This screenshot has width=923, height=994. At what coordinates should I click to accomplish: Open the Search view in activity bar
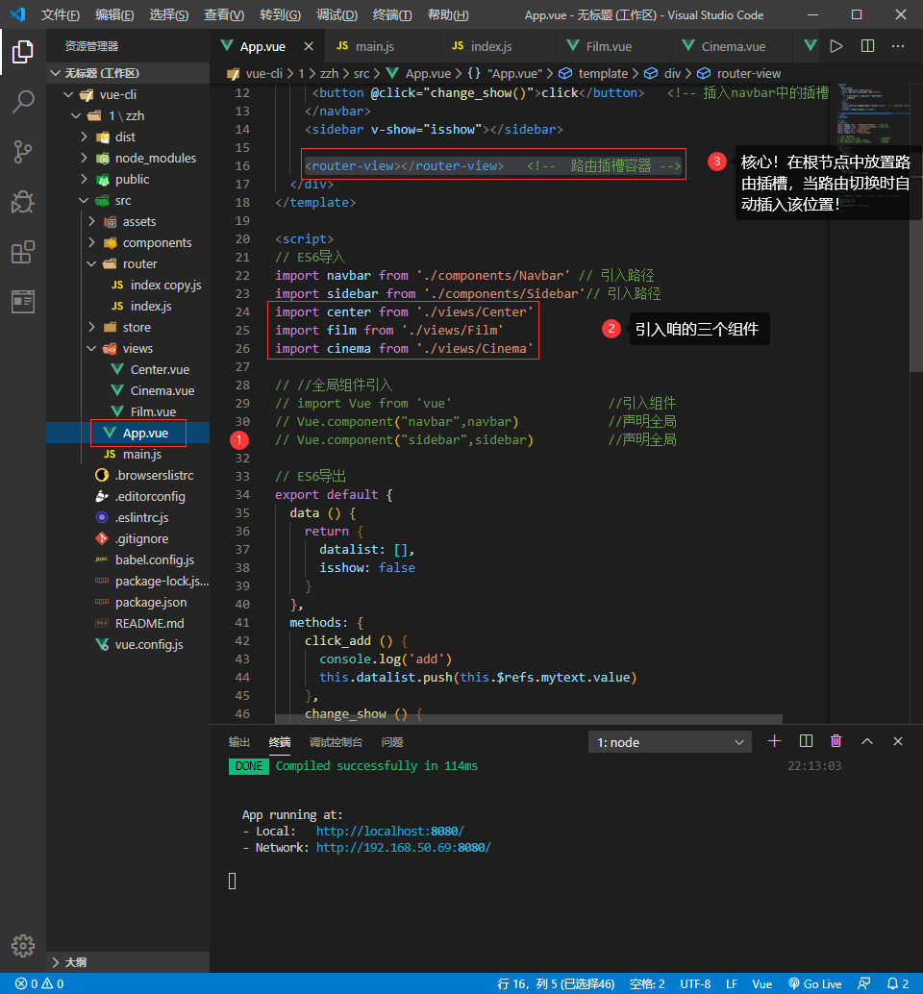[23, 101]
